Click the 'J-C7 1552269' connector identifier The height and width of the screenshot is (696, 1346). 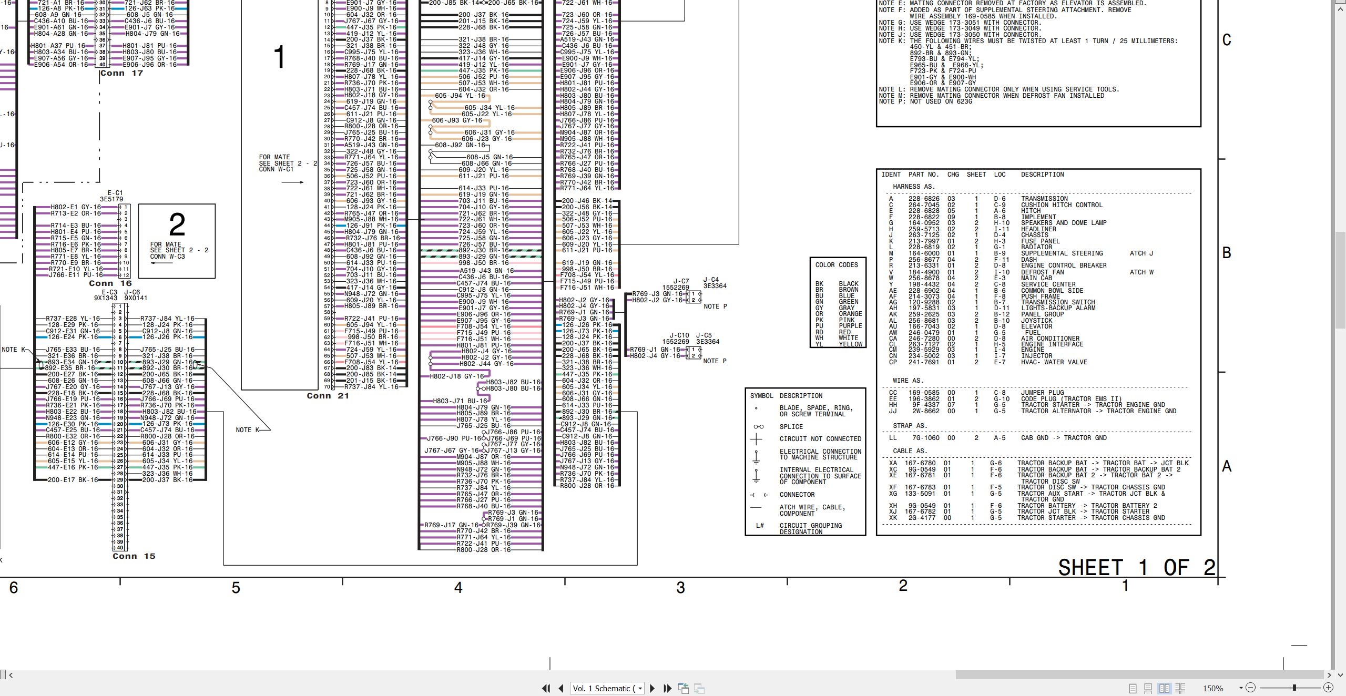tap(676, 284)
